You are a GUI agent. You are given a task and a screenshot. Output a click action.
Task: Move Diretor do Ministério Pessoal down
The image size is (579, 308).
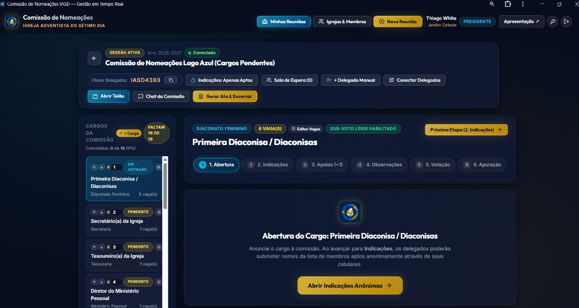click(x=102, y=282)
